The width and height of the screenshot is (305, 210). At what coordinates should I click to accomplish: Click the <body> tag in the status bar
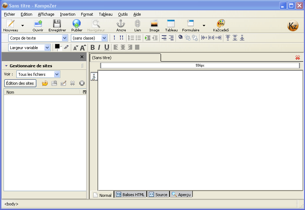pos(11,204)
